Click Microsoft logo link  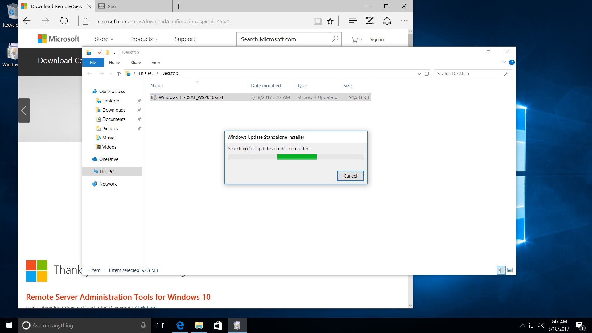tap(58, 39)
